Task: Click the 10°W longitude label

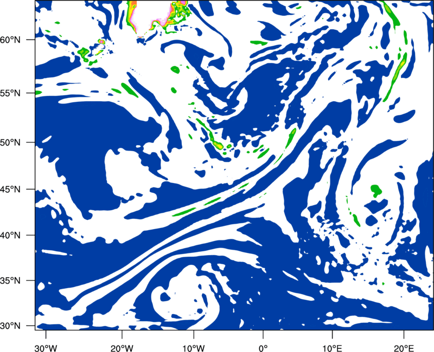Action: point(194,348)
